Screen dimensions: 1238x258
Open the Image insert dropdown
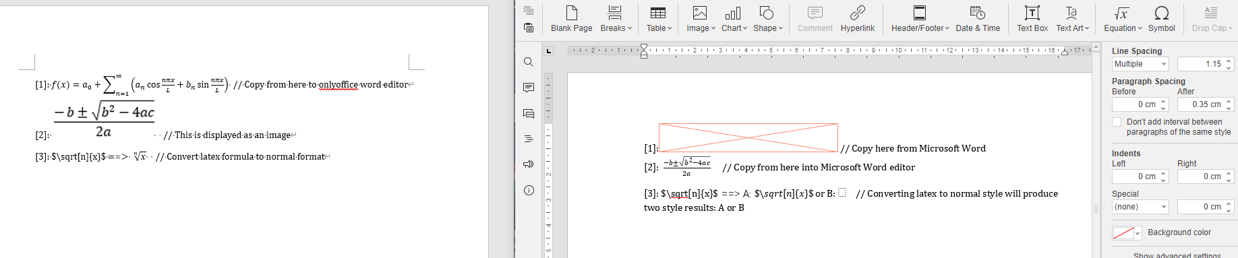point(701,19)
